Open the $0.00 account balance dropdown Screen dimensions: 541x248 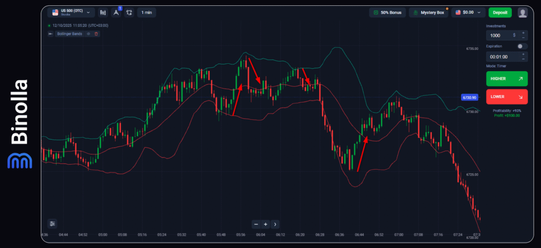[468, 12]
